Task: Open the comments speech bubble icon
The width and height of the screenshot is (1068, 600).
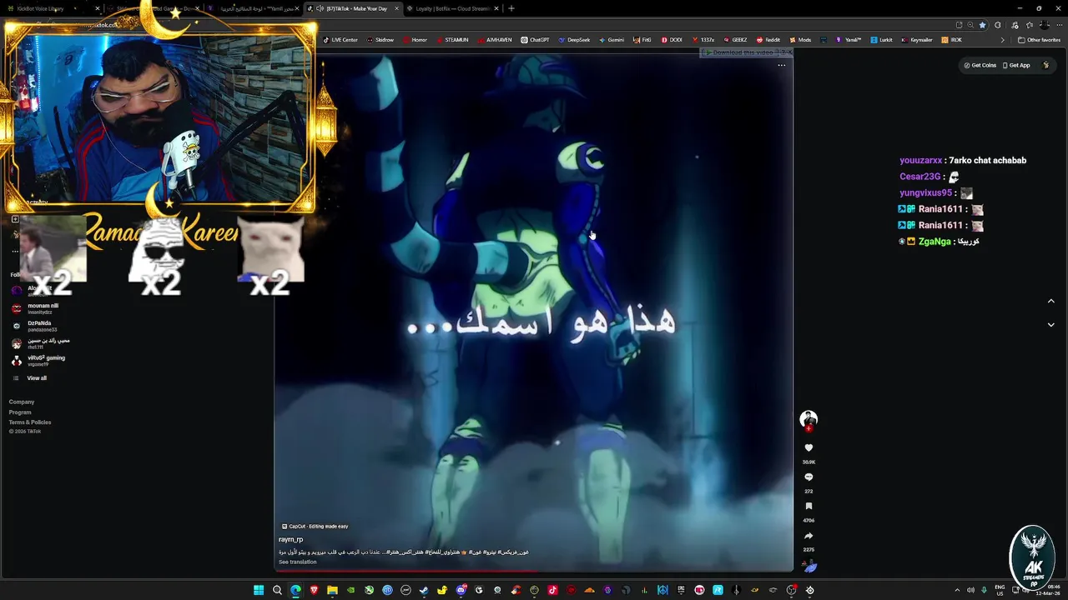Action: pos(809,477)
